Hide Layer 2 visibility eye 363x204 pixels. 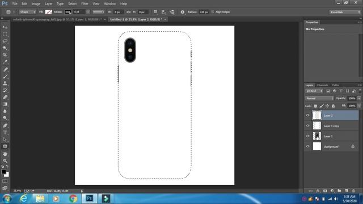point(307,116)
